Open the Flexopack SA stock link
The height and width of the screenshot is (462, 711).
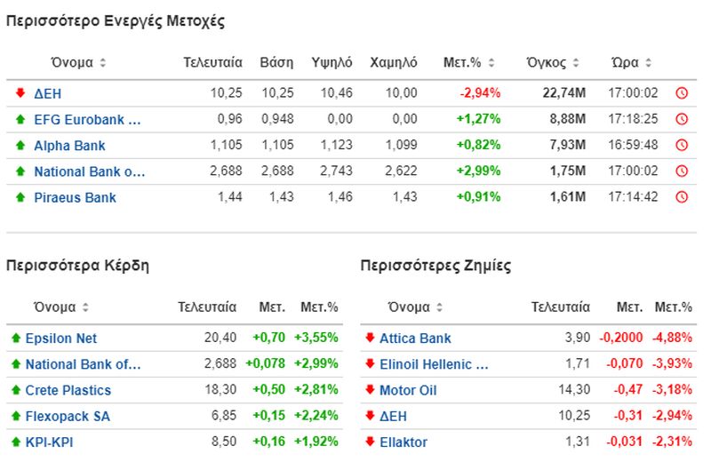click(68, 416)
